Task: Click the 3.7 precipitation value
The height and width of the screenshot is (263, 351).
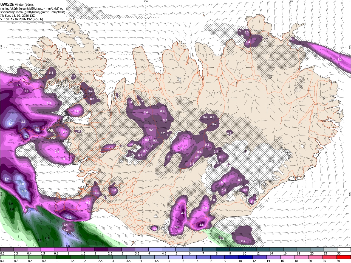Action: (7, 179)
